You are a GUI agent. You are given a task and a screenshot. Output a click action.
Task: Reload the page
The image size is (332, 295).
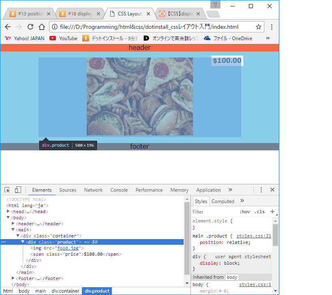tap(30, 27)
